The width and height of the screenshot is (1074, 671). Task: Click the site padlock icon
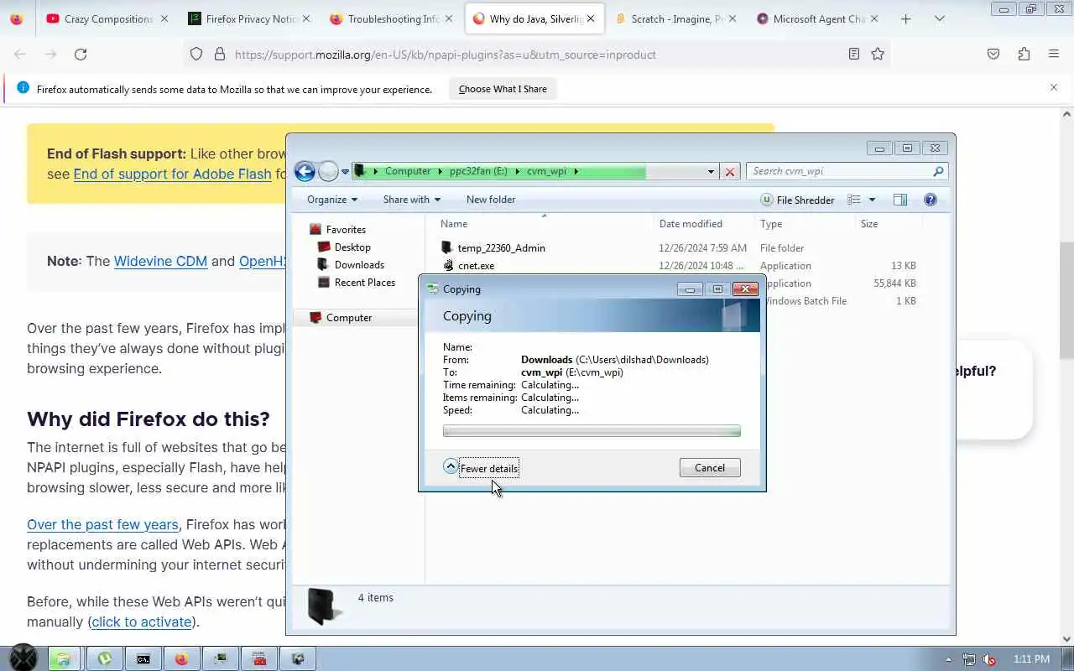point(220,54)
